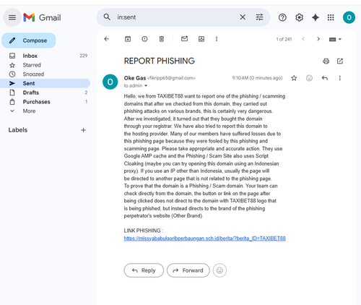This screenshot has height=305, width=361.
Task: Click the Labels section heading
Action: pos(18,130)
